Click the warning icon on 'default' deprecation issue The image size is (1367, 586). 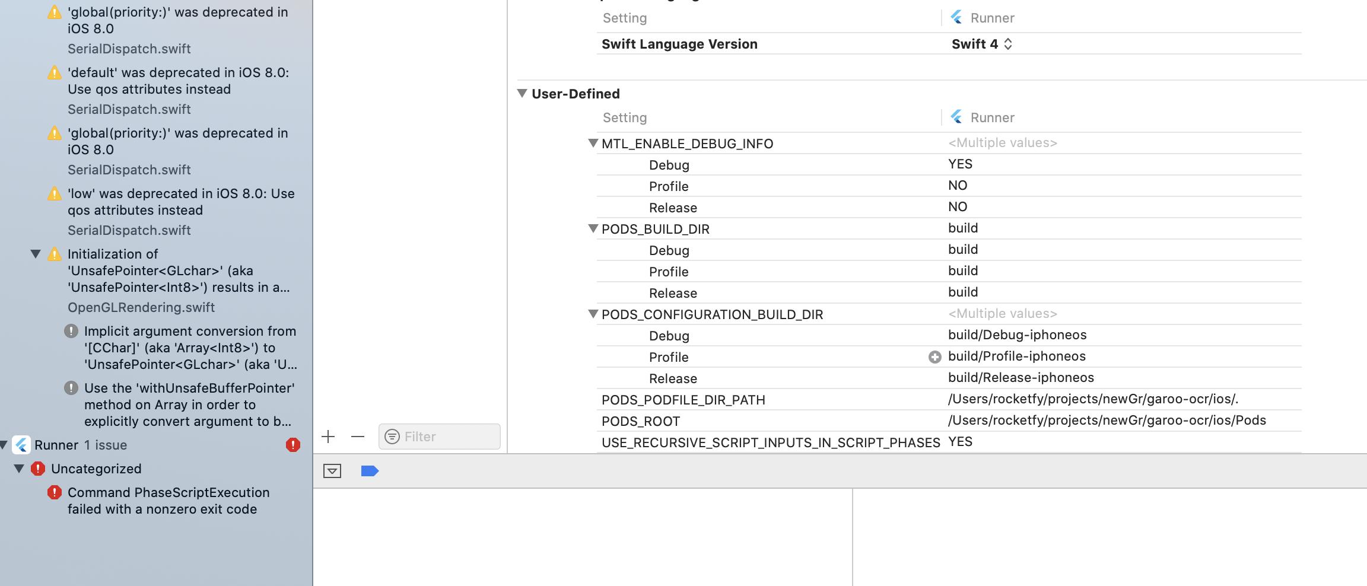[55, 73]
